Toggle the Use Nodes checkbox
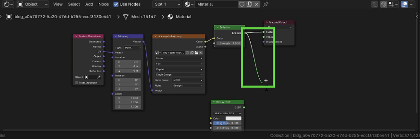The image size is (420, 139). coord(116,4)
